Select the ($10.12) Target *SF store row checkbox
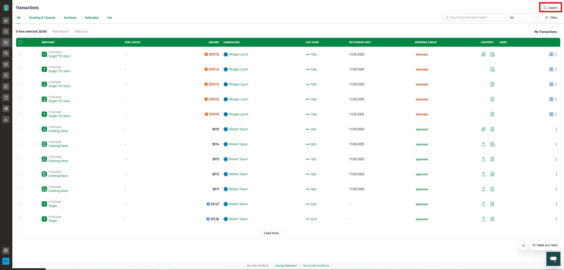The image size is (564, 270). click(x=20, y=99)
